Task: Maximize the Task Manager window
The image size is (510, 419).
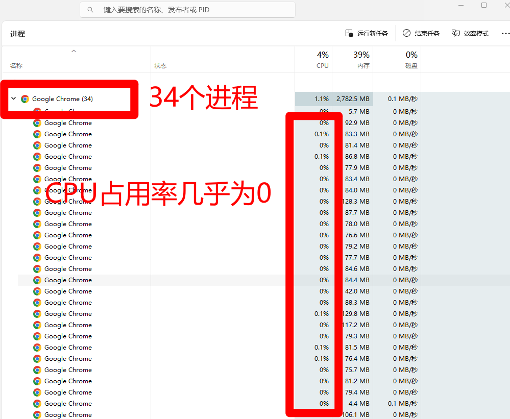Action: [484, 5]
